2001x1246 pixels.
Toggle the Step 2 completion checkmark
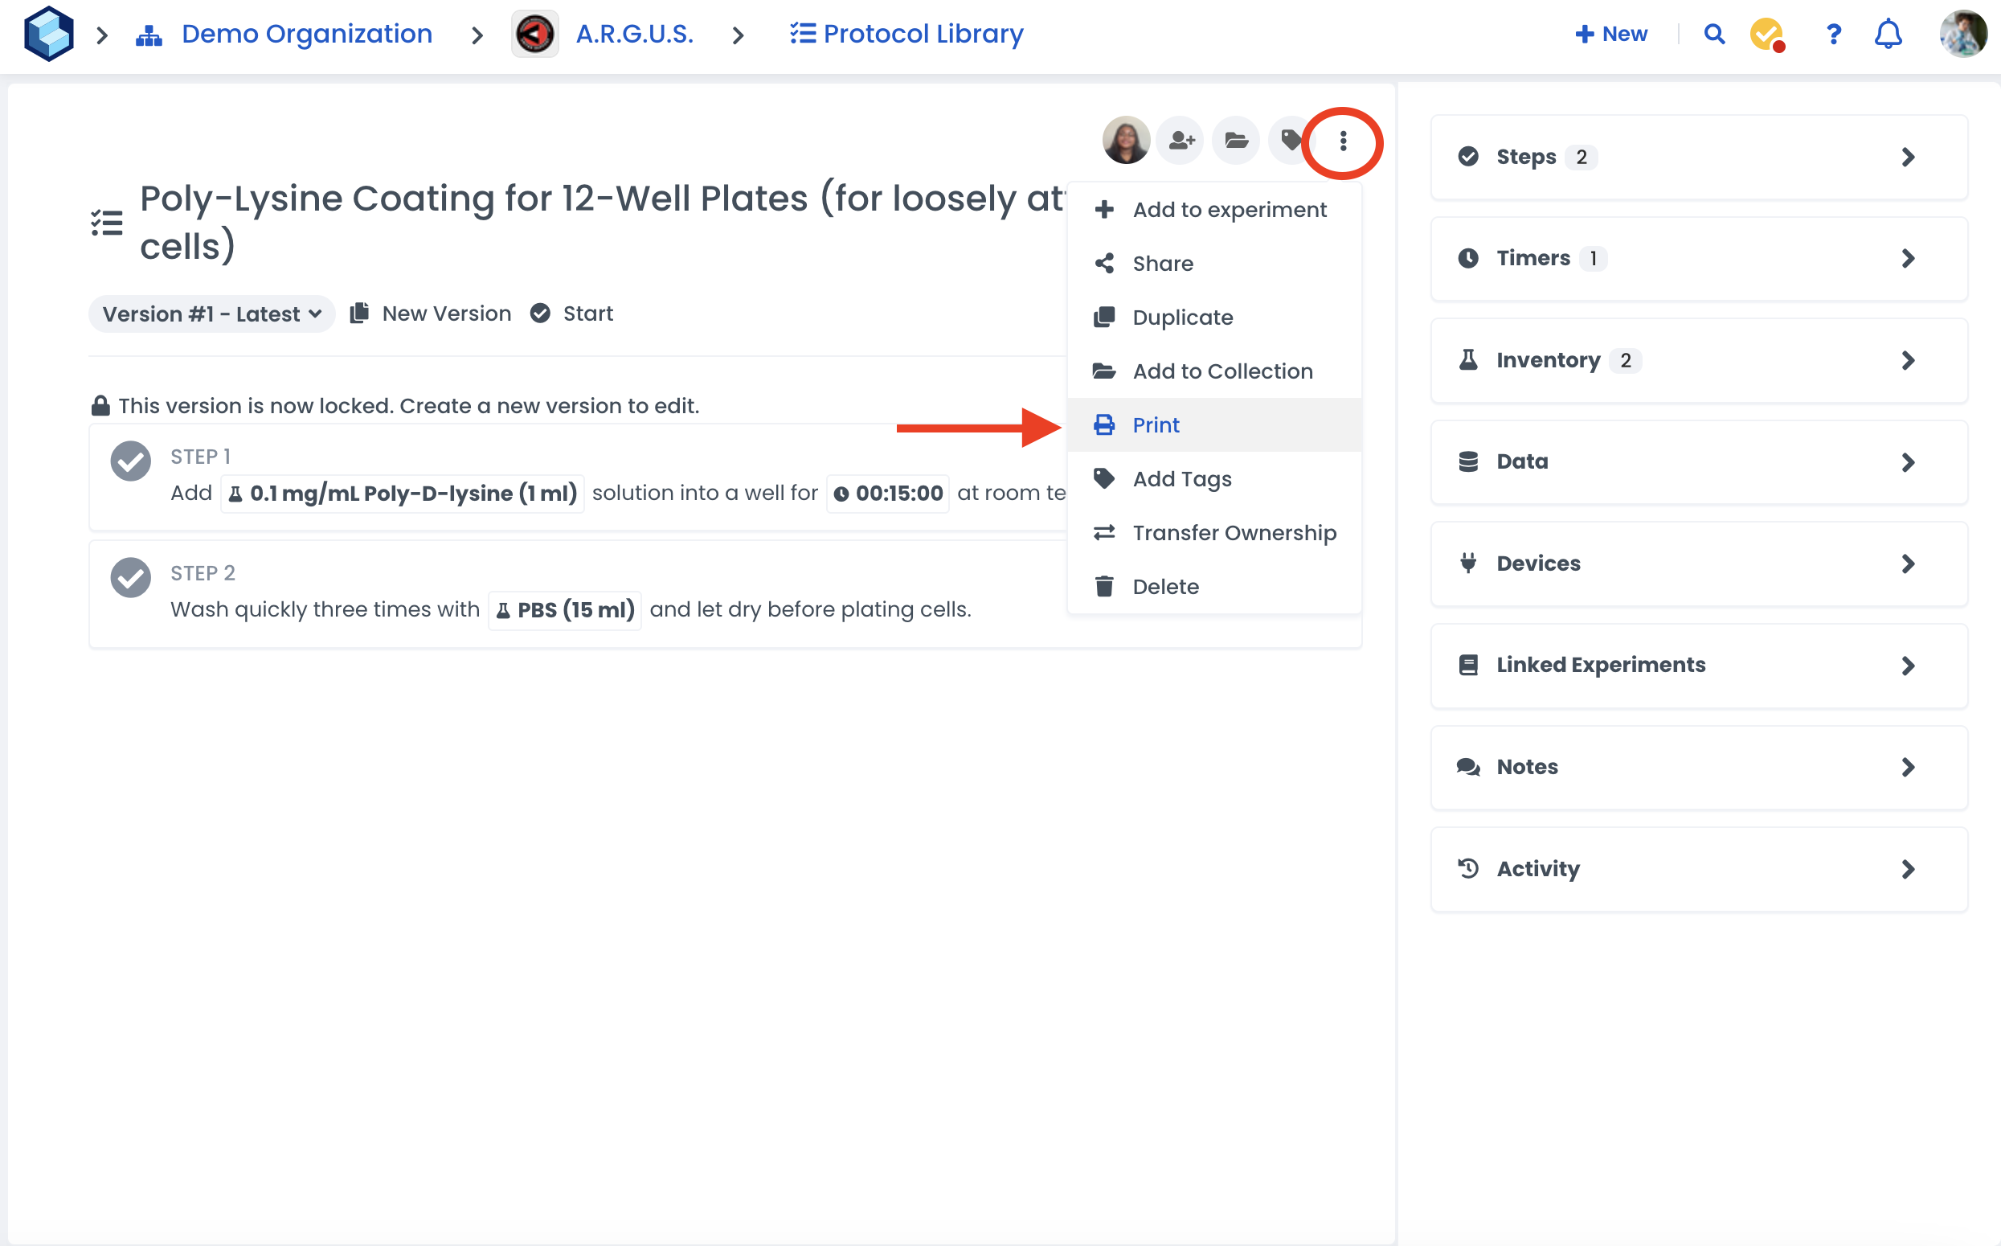tap(130, 577)
